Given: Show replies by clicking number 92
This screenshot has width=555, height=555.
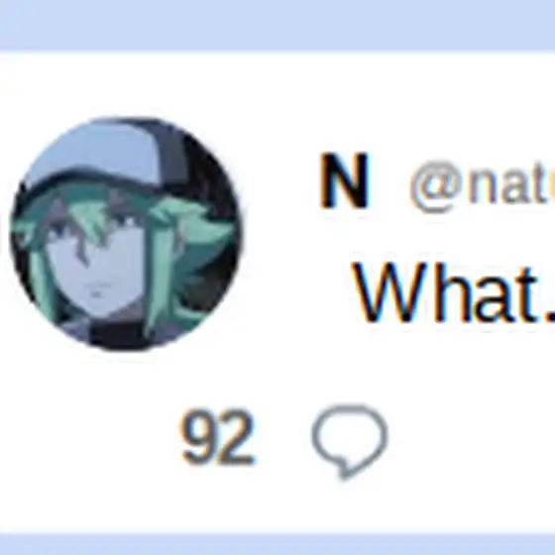Looking at the screenshot, I should (217, 437).
